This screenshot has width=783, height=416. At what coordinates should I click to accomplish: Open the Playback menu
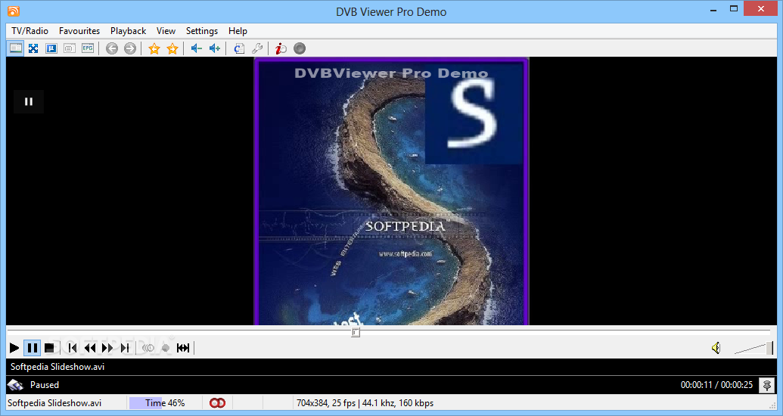[129, 31]
